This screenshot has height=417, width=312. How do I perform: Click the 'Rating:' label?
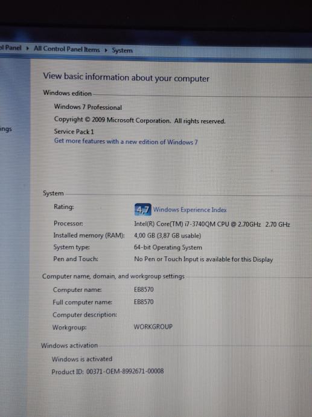[64, 207]
